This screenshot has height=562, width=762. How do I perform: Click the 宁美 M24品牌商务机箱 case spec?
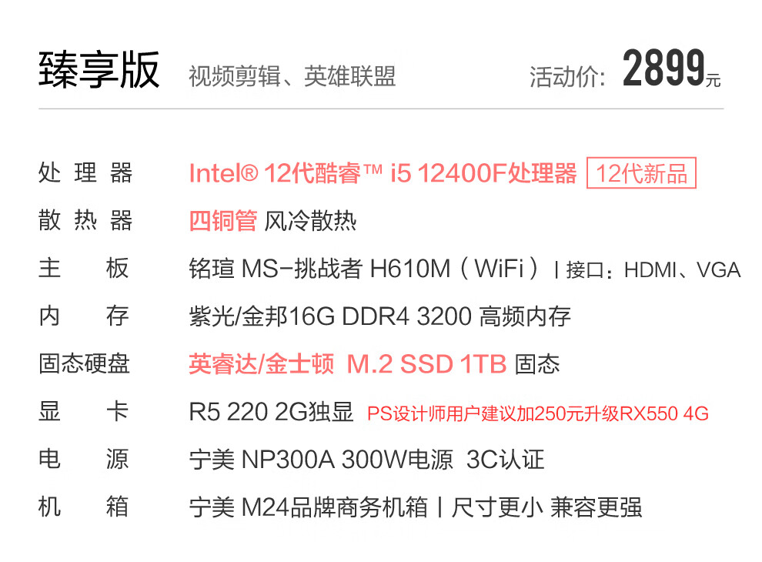[308, 507]
